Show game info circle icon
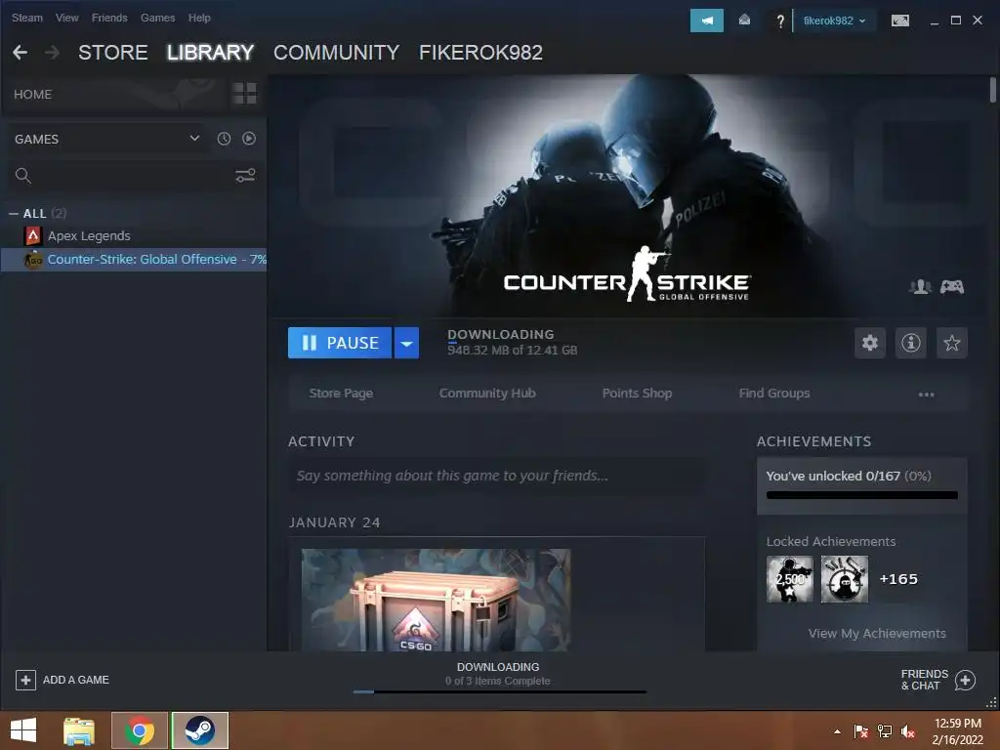This screenshot has width=1000, height=750. coord(911,343)
